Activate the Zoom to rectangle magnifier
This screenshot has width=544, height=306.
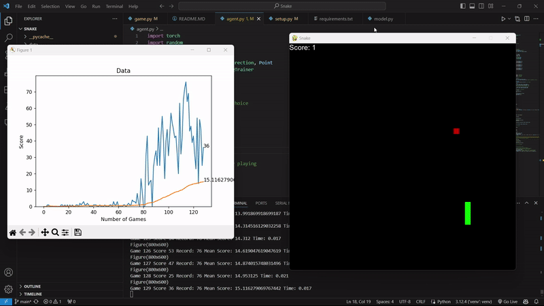(x=55, y=233)
